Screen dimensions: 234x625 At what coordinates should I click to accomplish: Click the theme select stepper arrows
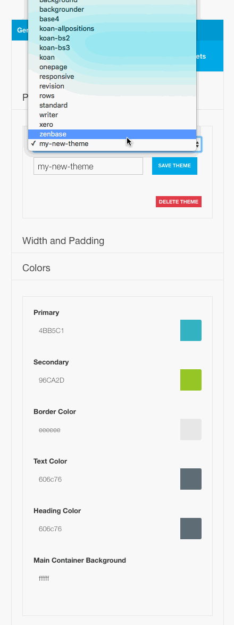198,143
